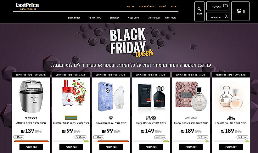This screenshot has height=153, width=258.
Task: Open the אלקטרוניקה category menu
Action: (154, 18)
